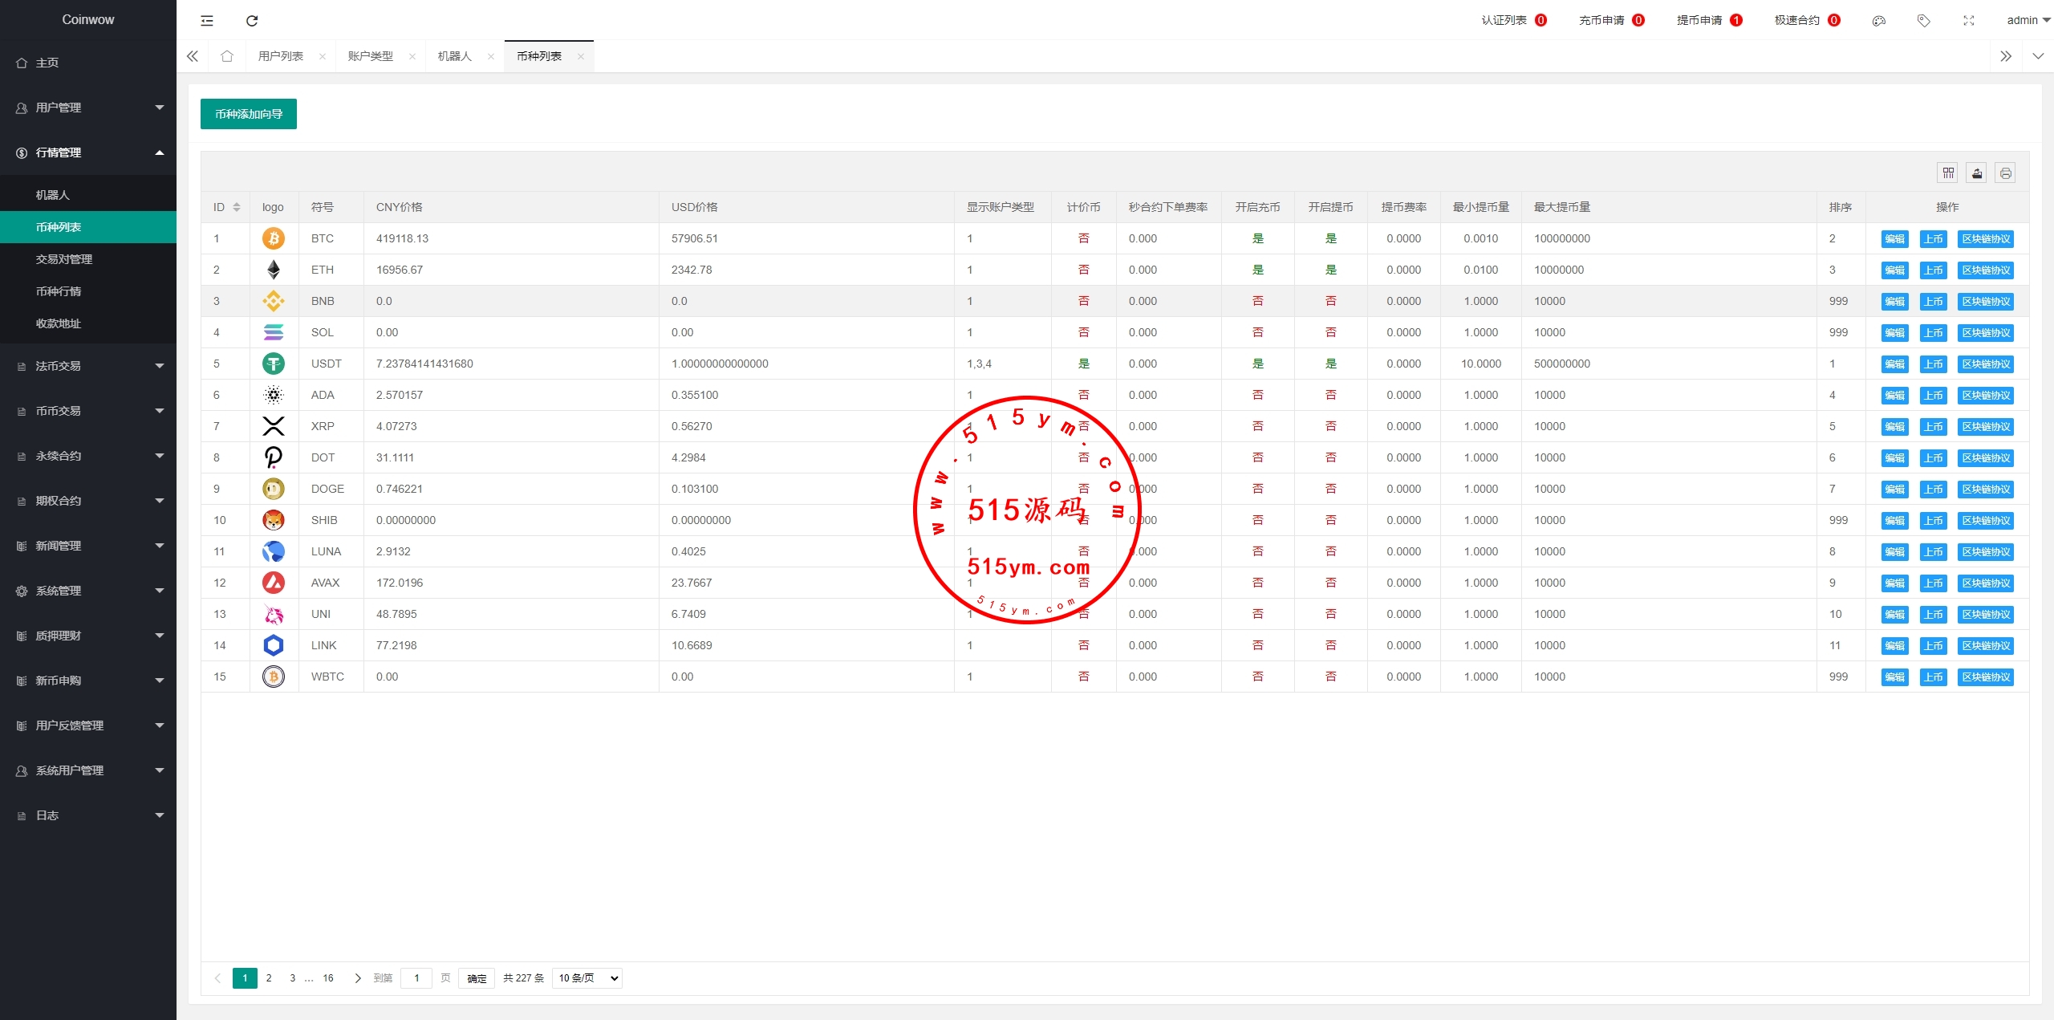Image resolution: width=2054 pixels, height=1020 pixels.
Task: Enter fullscreen via expand icon
Action: click(x=1968, y=21)
